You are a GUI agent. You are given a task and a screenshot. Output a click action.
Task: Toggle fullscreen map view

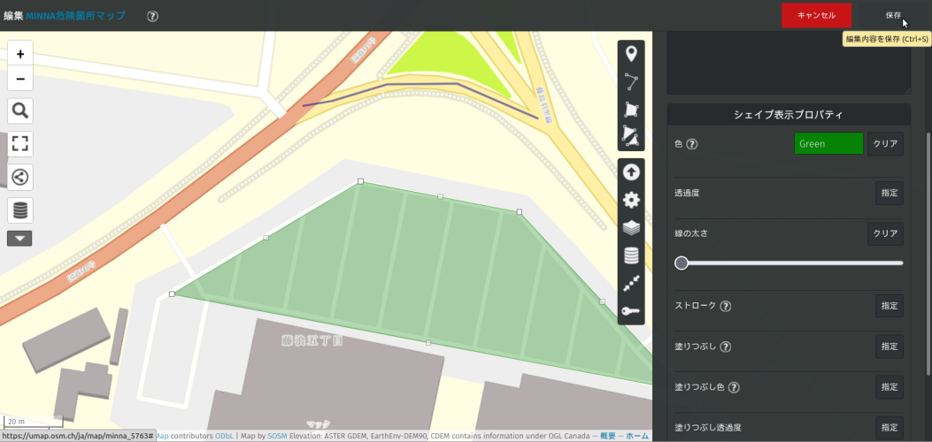(x=20, y=144)
